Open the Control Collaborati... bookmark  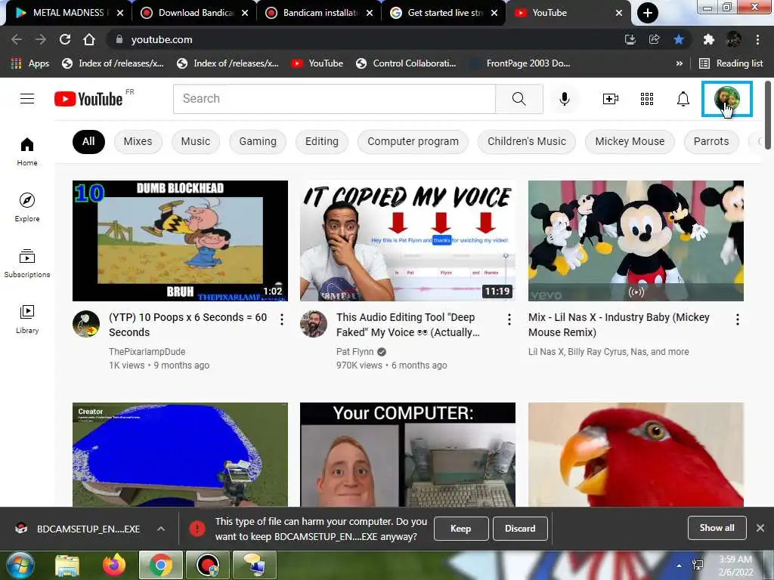[x=406, y=63]
